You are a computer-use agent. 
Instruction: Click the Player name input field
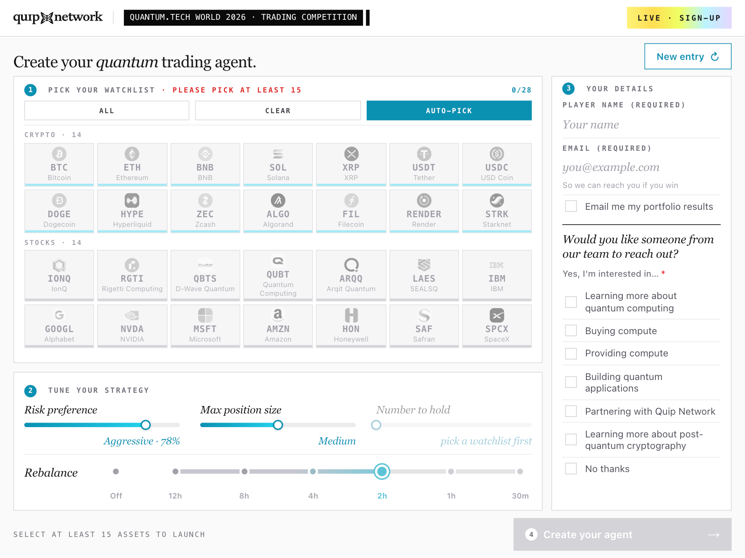pyautogui.click(x=641, y=125)
